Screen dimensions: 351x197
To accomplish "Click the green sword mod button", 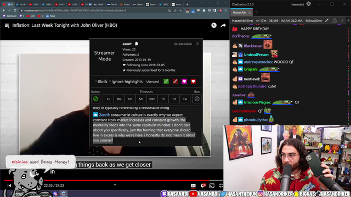I will click(x=166, y=82).
